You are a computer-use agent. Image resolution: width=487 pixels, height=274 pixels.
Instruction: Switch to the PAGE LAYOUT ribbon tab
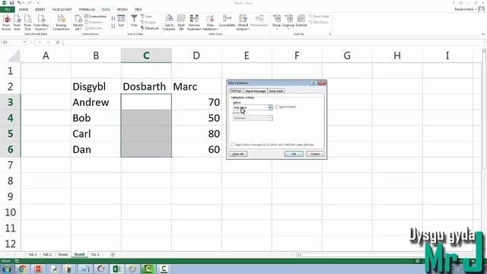click(x=62, y=10)
